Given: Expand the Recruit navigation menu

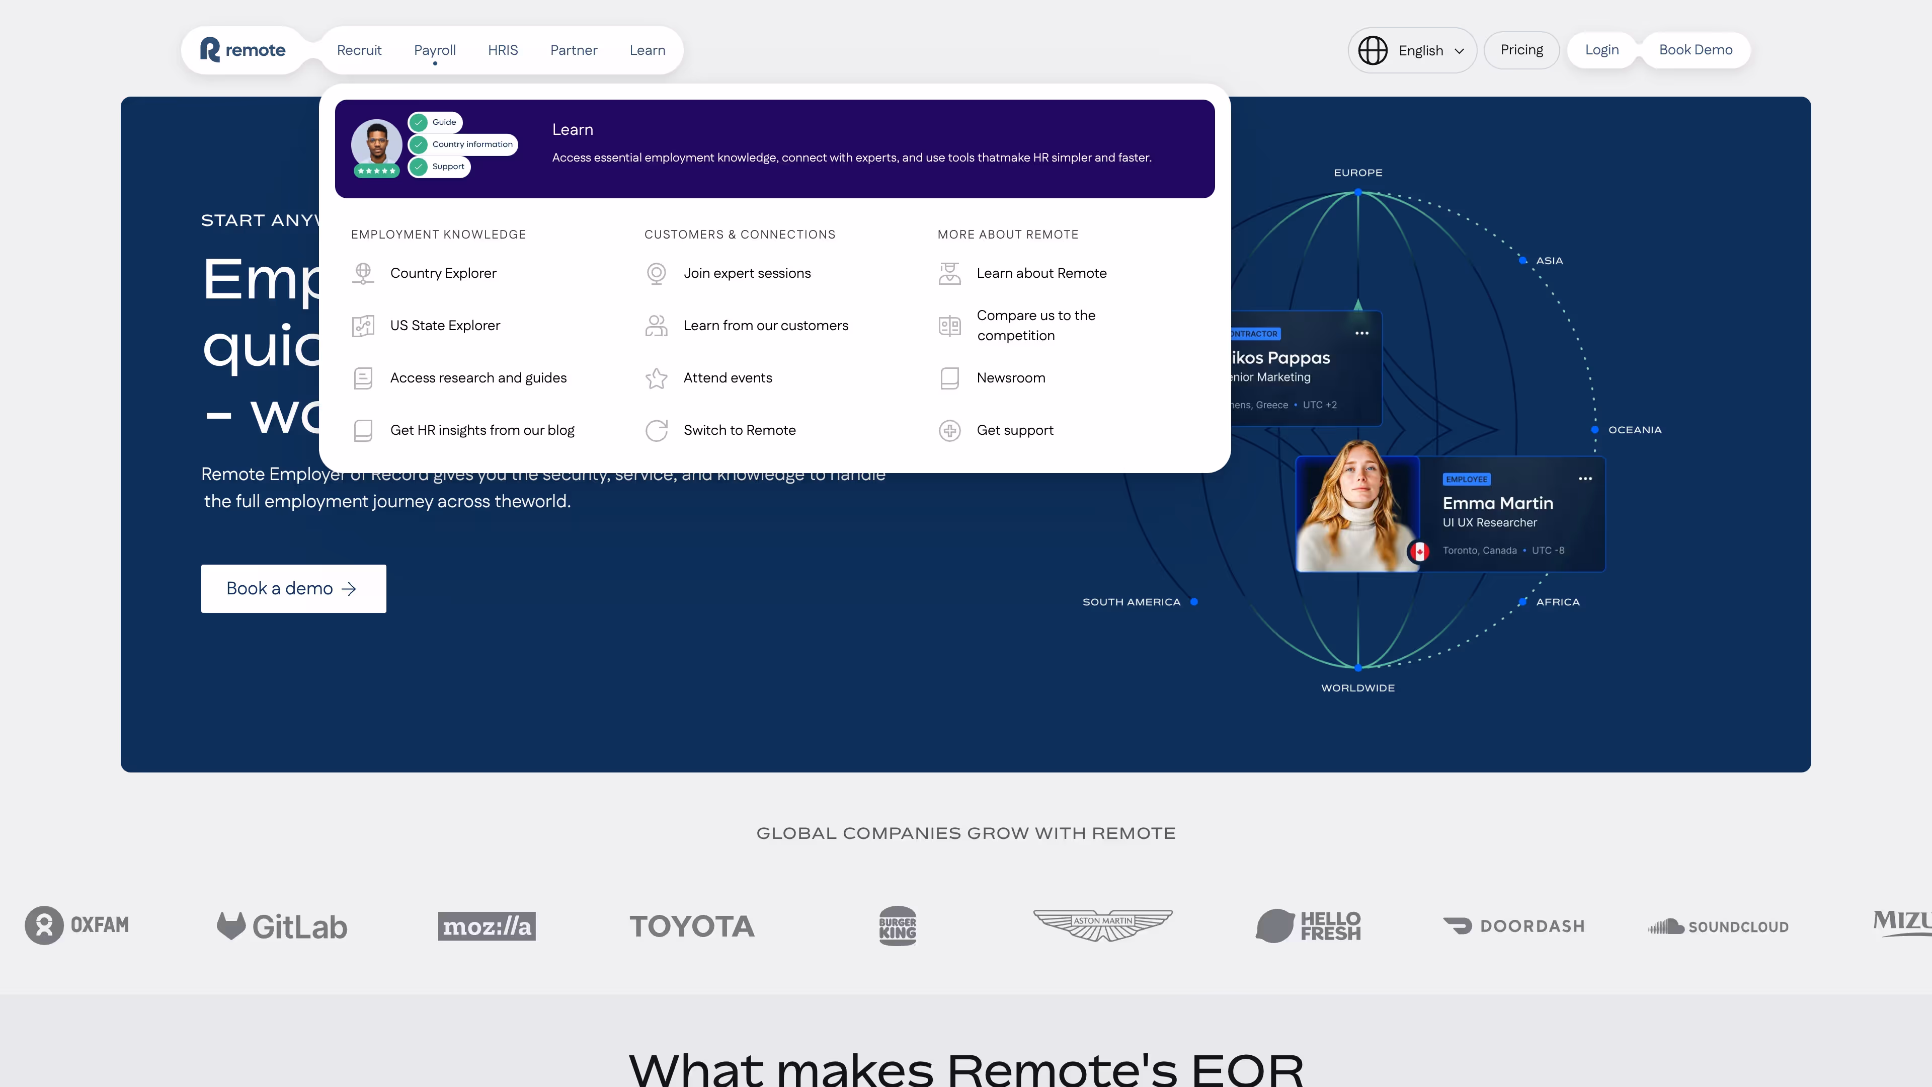Looking at the screenshot, I should click(x=359, y=49).
